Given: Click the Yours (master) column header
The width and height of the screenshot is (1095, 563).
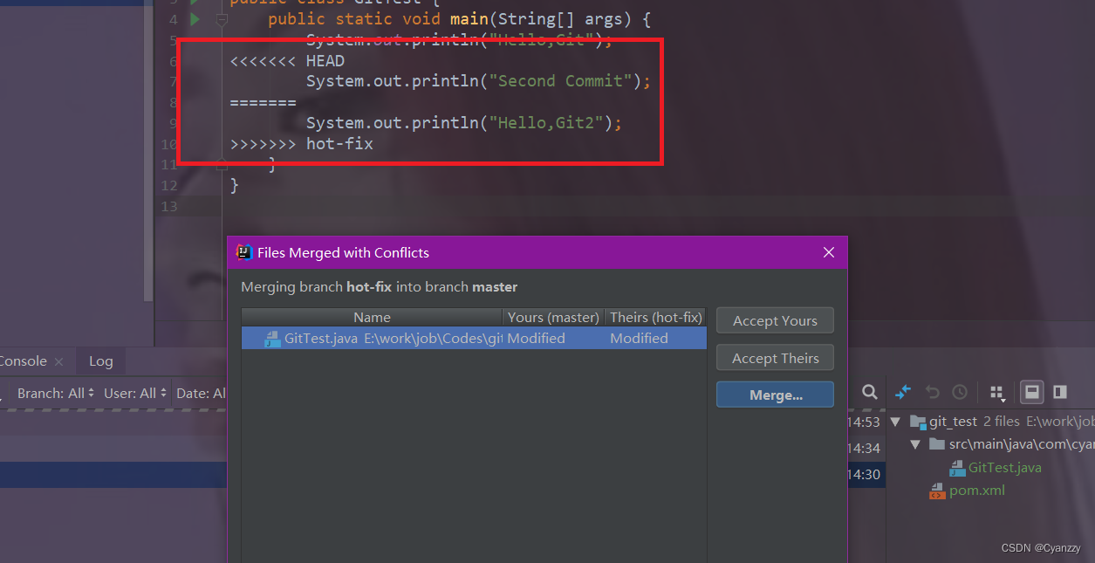Looking at the screenshot, I should 553,317.
